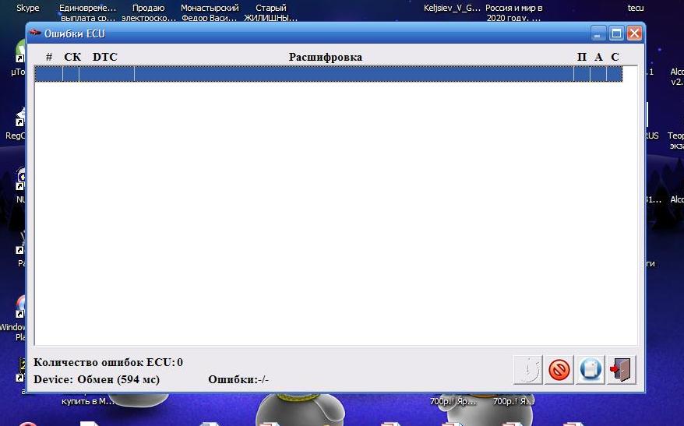Click the Расшифровка column header
Screen dimensions: 684x426
coord(325,57)
